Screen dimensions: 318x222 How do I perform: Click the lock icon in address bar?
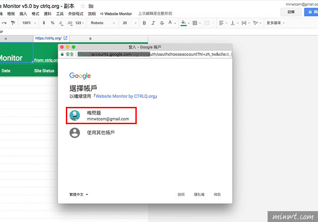point(62,54)
